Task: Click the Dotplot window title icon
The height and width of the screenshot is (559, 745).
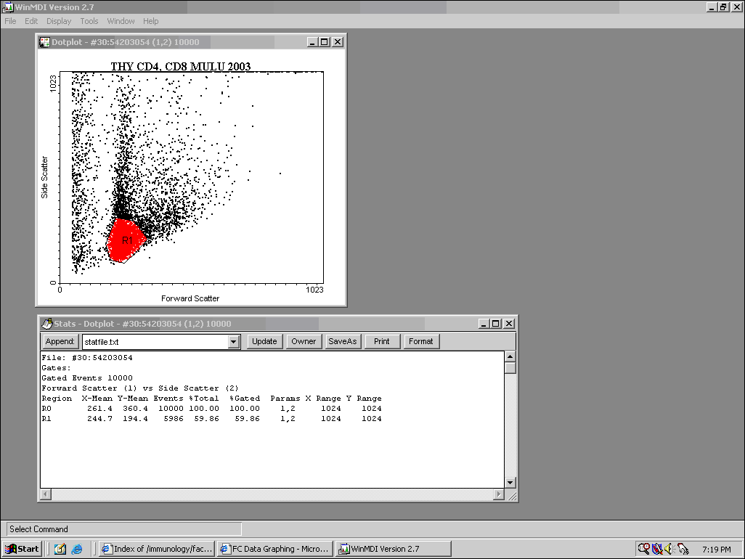Action: pos(44,42)
